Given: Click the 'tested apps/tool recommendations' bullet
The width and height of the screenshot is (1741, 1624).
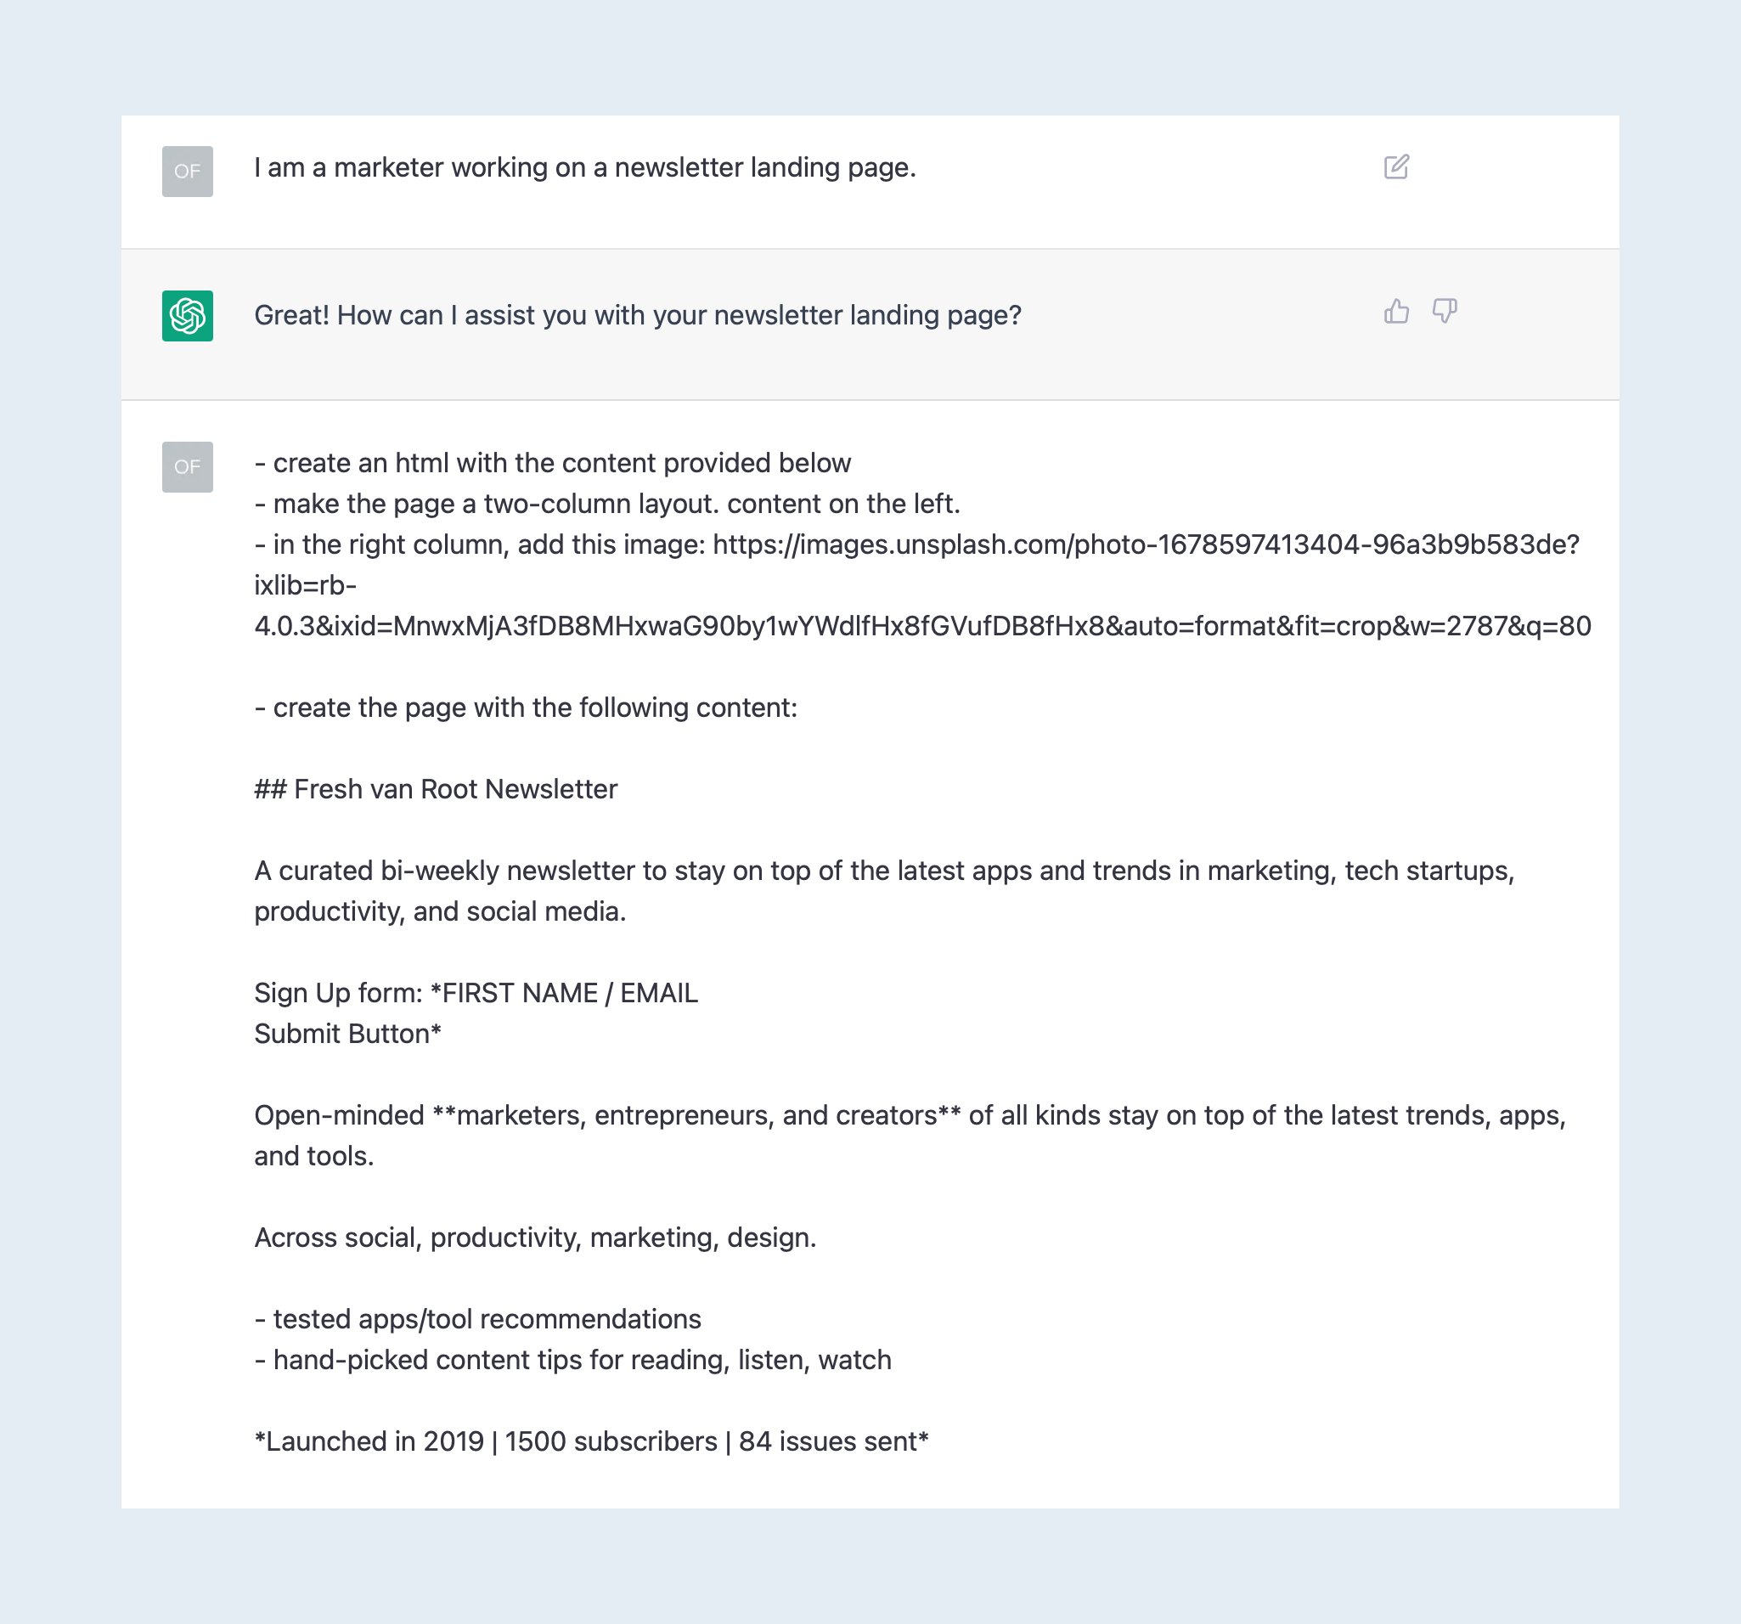Looking at the screenshot, I should coord(477,1318).
